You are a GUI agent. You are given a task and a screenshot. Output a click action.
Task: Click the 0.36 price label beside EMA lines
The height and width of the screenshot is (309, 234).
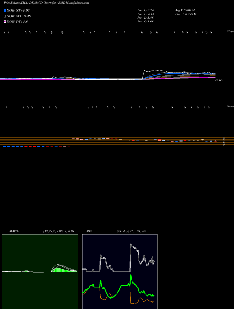[219, 80]
